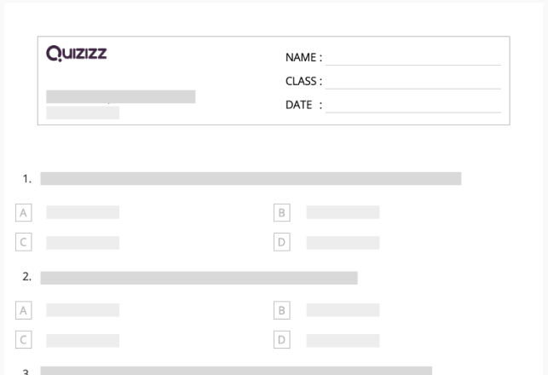Mark option A box for question 2
Image resolution: width=548 pixels, height=375 pixels.
point(23,310)
